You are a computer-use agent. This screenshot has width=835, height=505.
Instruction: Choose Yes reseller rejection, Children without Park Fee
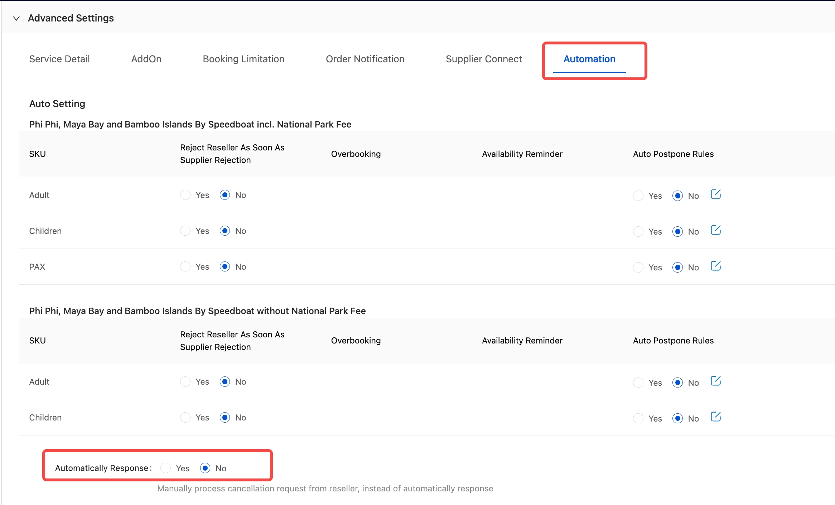(x=185, y=418)
